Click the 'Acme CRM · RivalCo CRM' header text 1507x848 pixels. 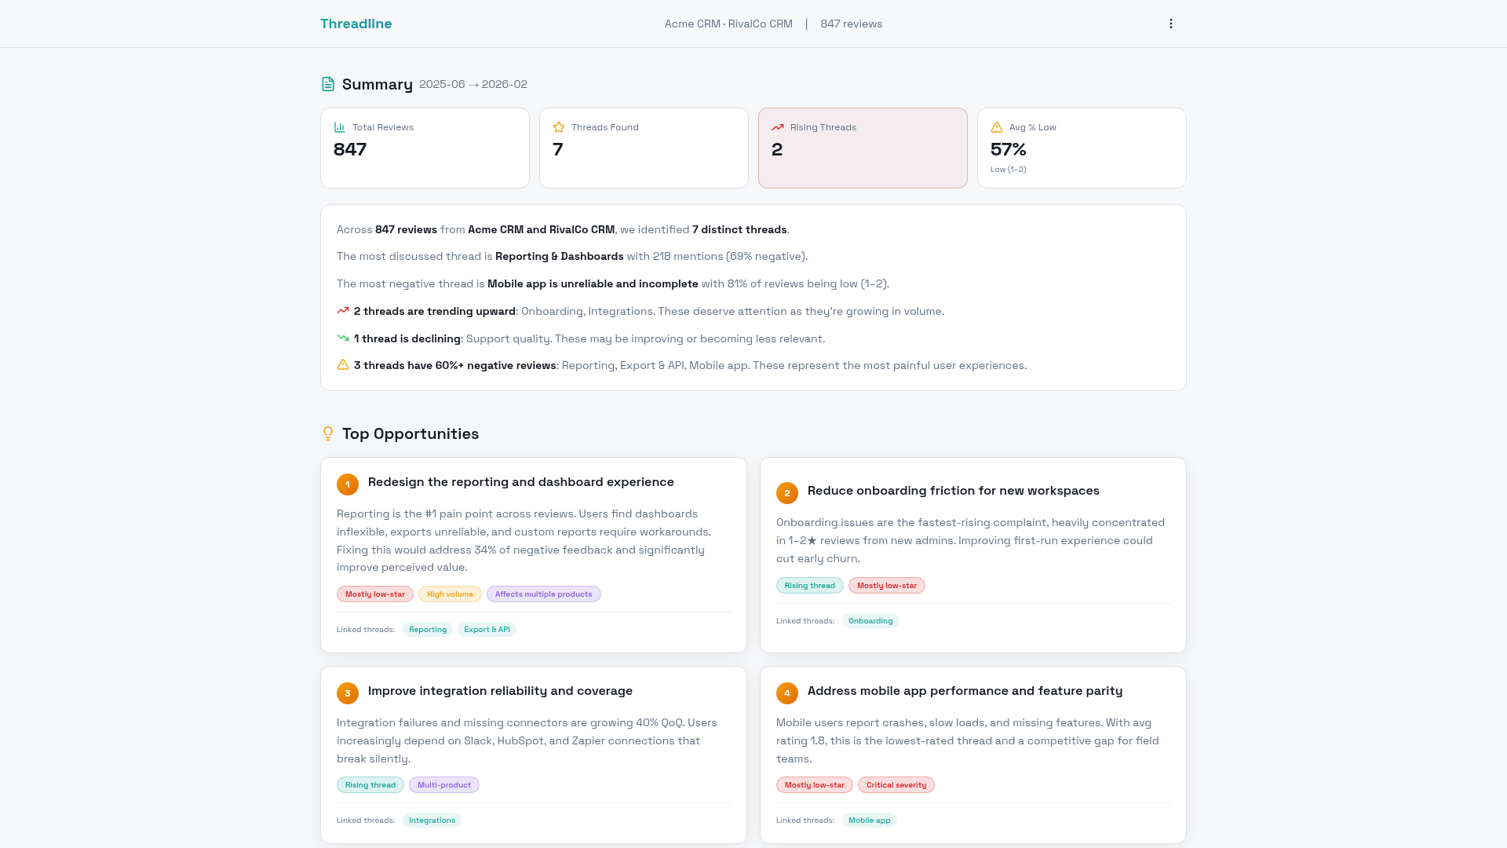pyautogui.click(x=728, y=24)
